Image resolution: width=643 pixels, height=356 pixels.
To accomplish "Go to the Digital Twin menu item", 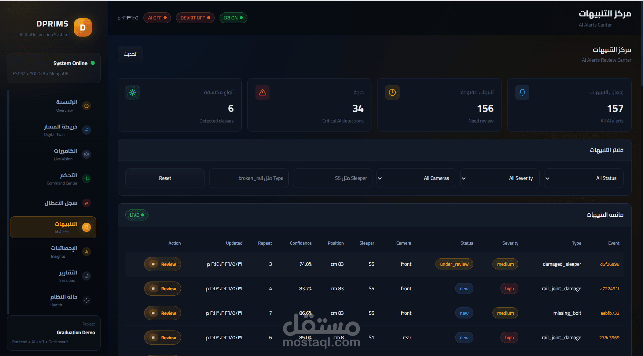I will coord(53,130).
